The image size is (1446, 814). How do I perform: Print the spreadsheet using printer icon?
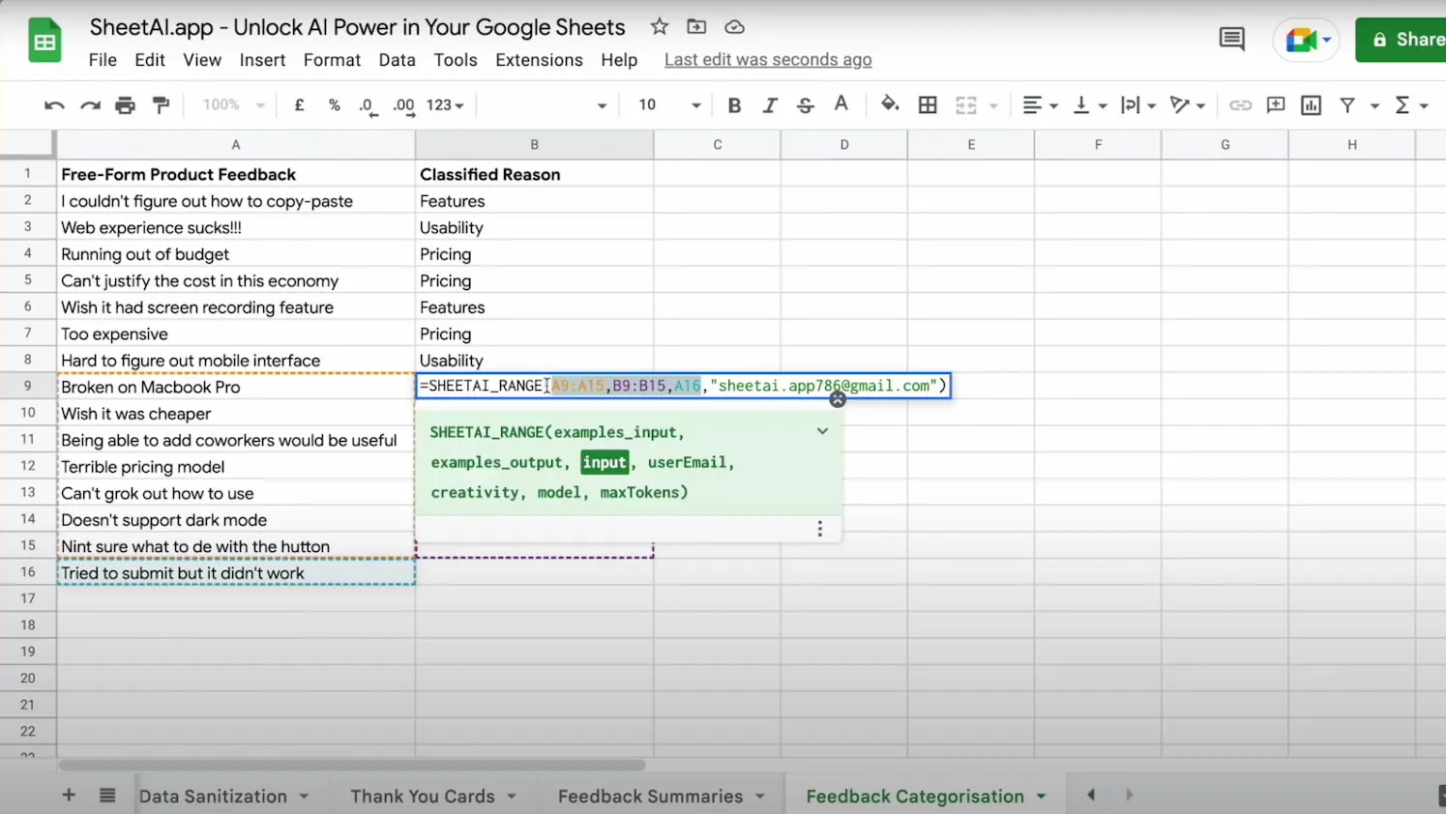pyautogui.click(x=126, y=105)
